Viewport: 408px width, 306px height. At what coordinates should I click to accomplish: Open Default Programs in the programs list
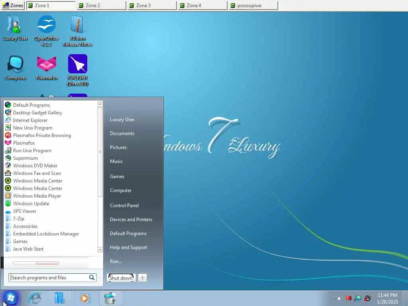tap(31, 105)
